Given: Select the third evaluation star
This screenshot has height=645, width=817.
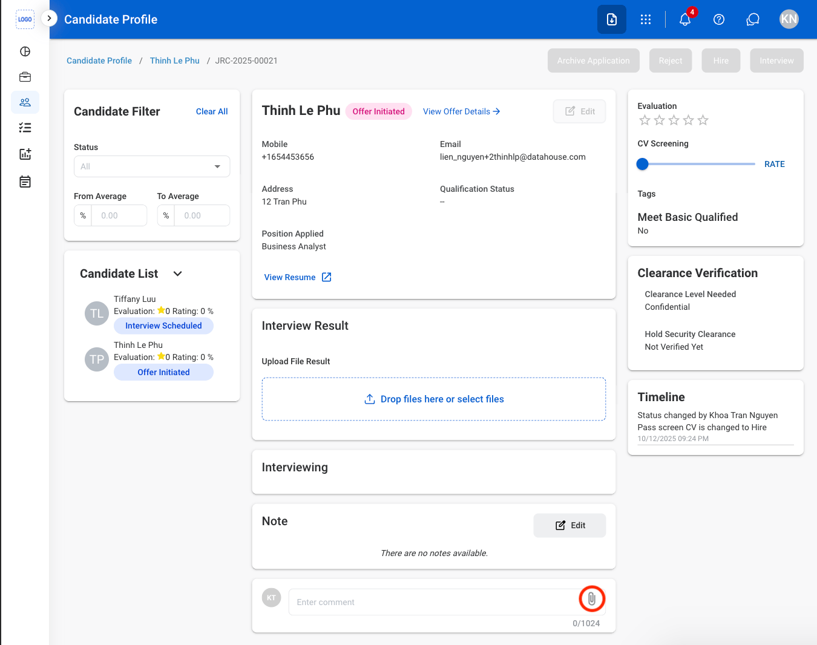Looking at the screenshot, I should click(x=674, y=120).
